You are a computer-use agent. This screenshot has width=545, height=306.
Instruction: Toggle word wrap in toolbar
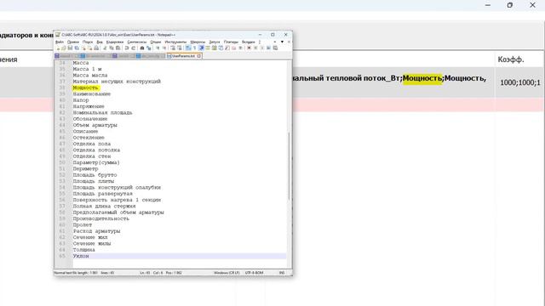[187, 48]
